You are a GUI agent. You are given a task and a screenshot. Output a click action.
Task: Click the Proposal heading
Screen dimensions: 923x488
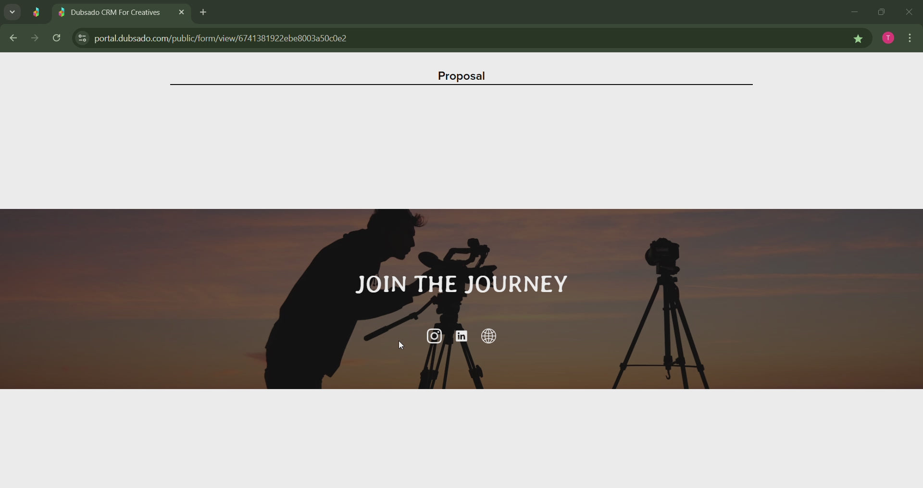pyautogui.click(x=461, y=76)
